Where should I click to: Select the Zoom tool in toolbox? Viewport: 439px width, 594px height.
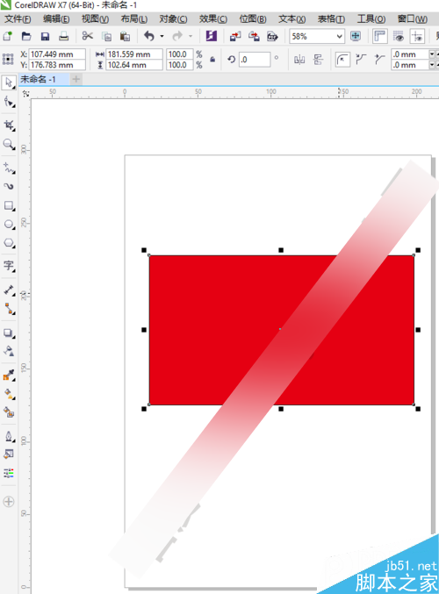pos(9,145)
